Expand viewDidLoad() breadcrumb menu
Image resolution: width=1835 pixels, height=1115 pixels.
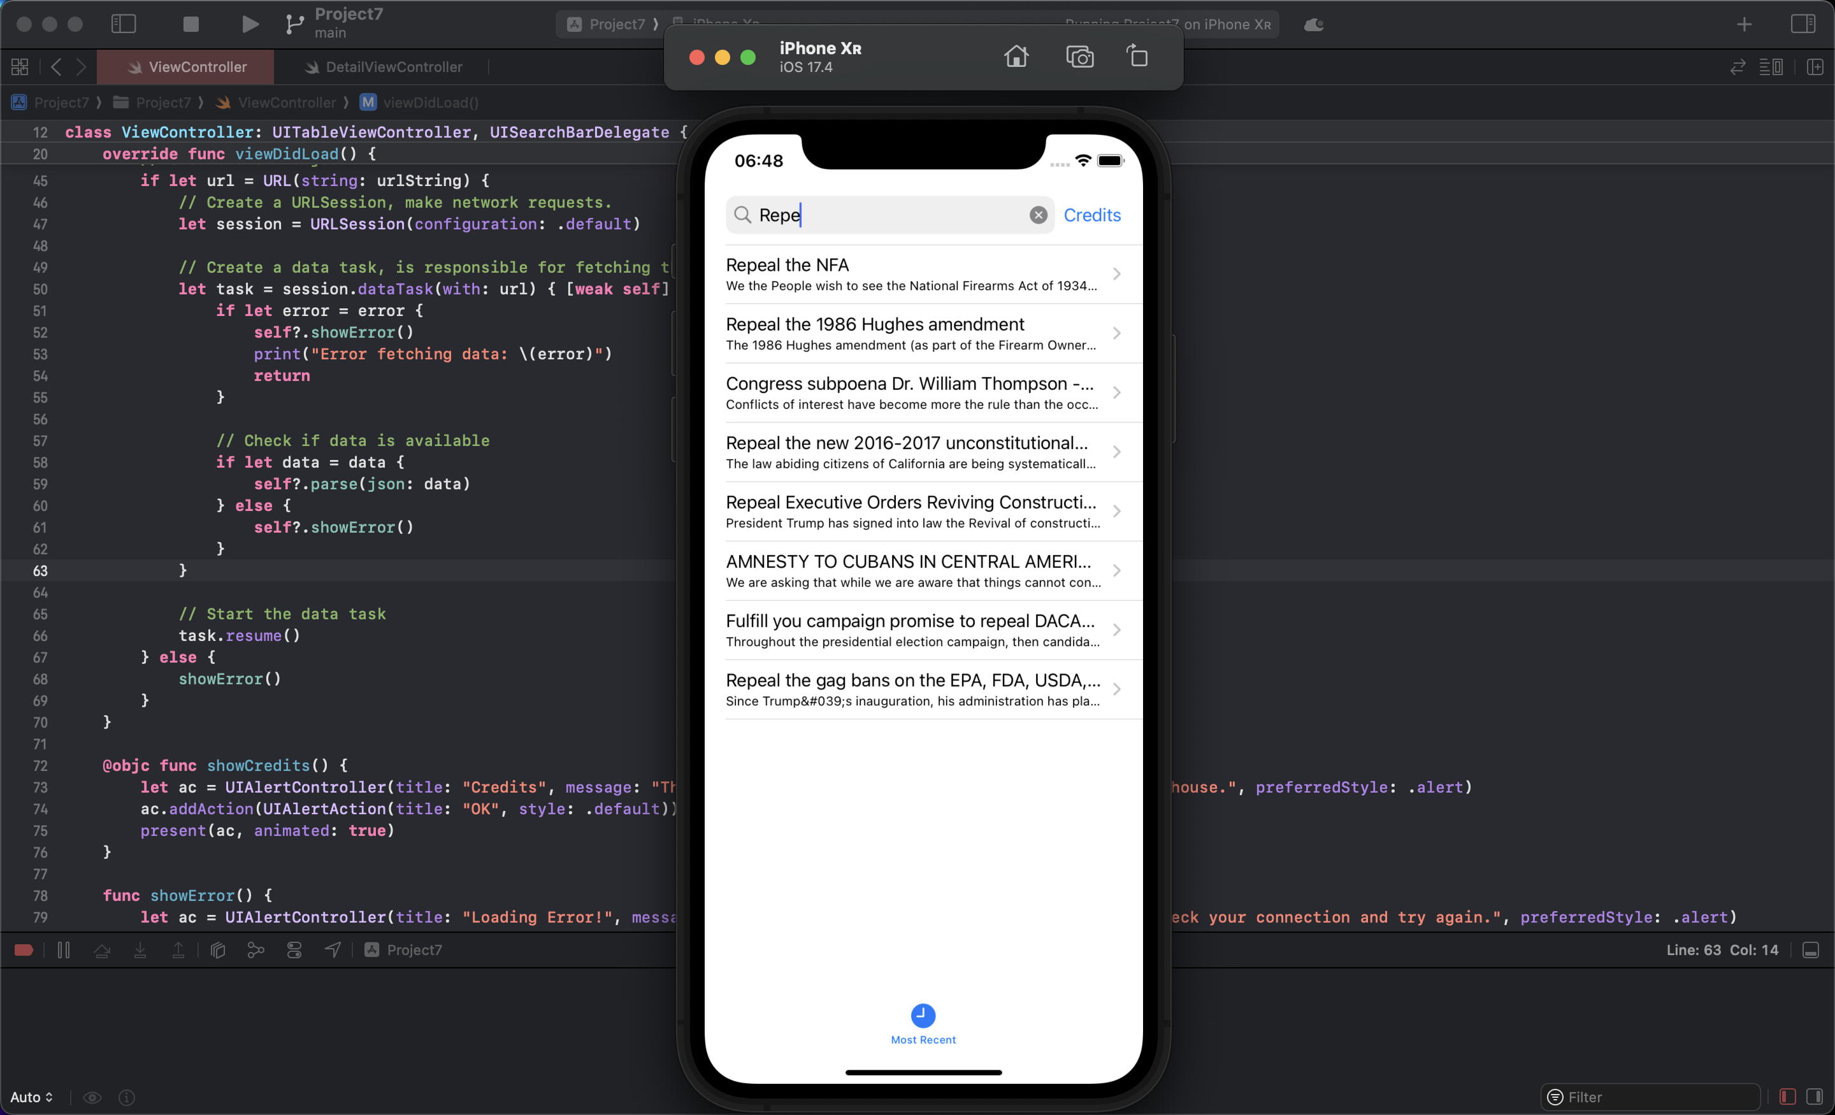pos(429,103)
